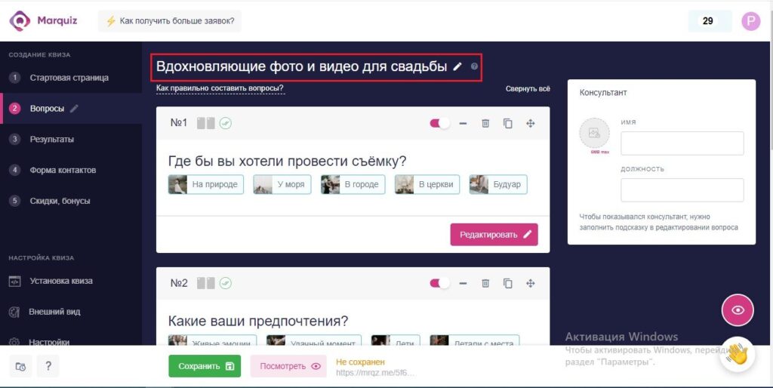Image resolution: width=773 pixels, height=388 pixels.
Task: Open 'Как получить больше заявок?' tip
Action: [x=170, y=21]
